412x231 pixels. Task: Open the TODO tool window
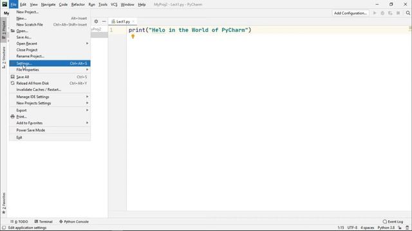(x=19, y=221)
